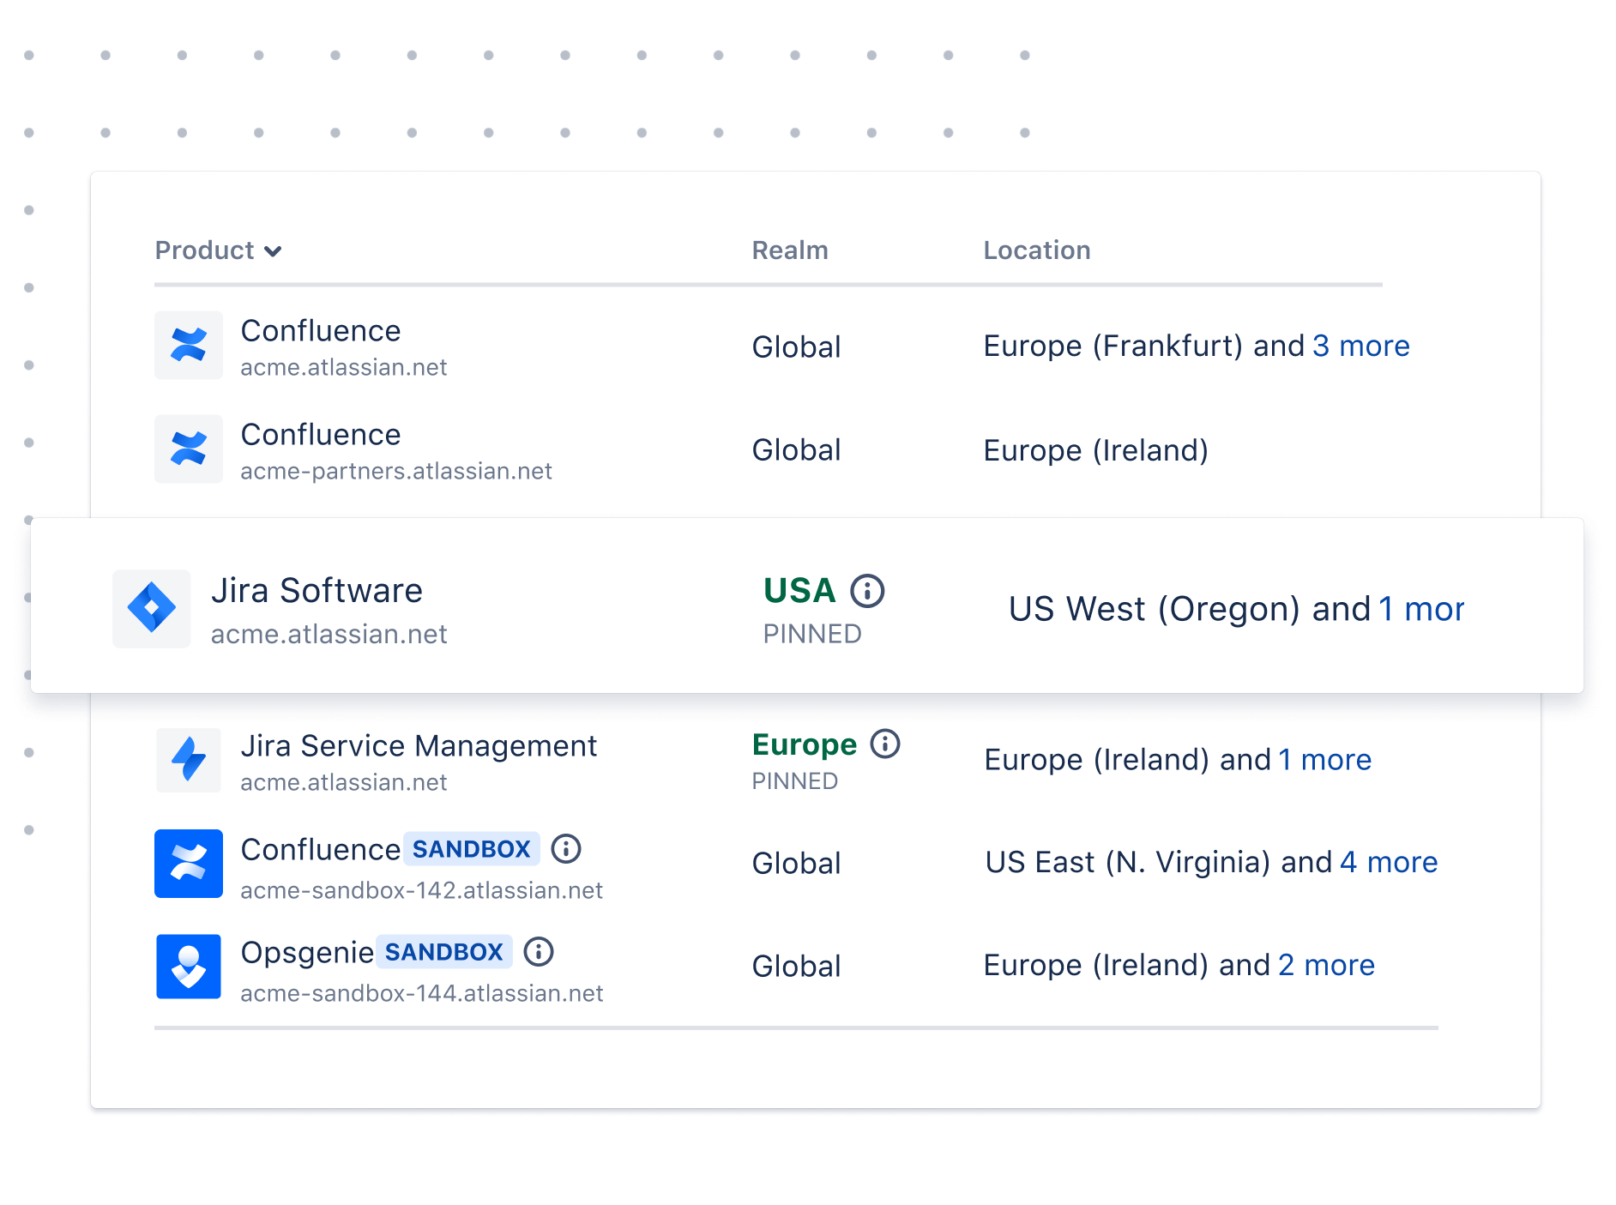The image size is (1616, 1205).
Task: Click 'PINNED' status under Europe
Action: (795, 781)
